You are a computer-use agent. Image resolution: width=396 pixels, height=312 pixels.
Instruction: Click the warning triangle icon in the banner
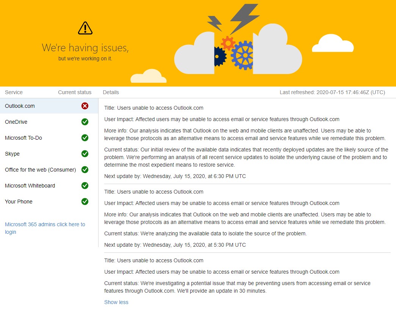click(x=85, y=28)
